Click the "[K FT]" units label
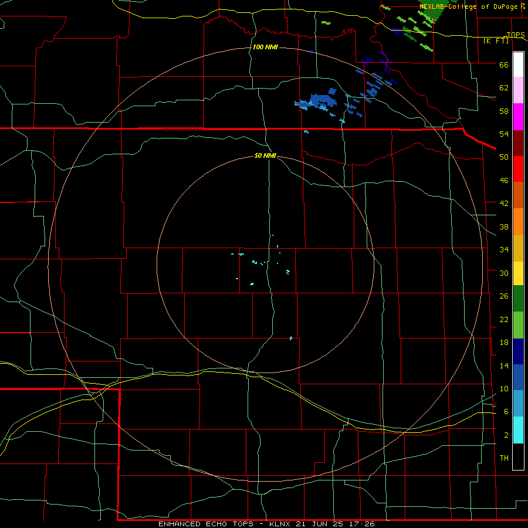Viewport: 528px width, 528px height. tap(496, 40)
